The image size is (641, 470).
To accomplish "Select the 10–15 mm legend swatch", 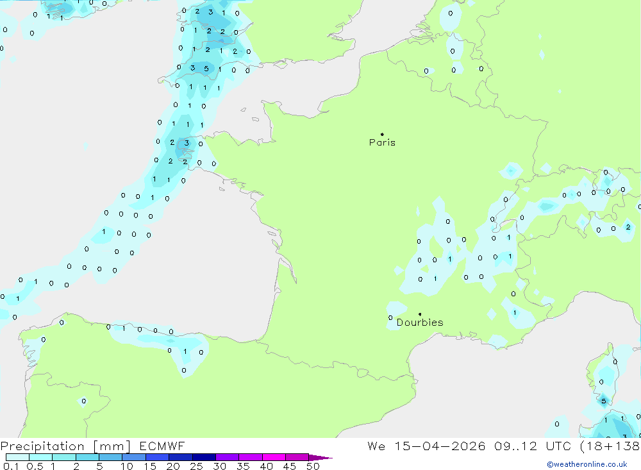I will pyautogui.click(x=134, y=457).
